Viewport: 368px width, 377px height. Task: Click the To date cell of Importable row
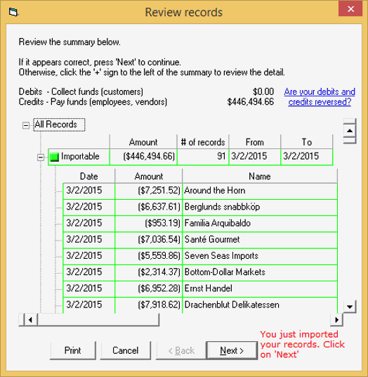click(x=307, y=157)
